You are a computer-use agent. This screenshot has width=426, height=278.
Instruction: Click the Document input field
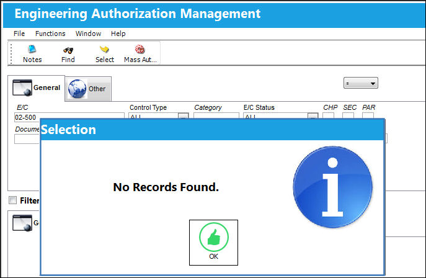[x=27, y=139]
